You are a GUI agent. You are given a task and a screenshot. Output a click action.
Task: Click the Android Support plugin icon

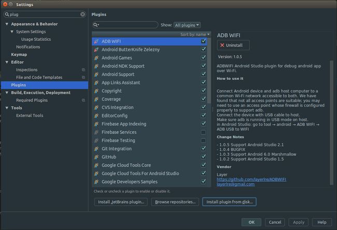[x=96, y=74]
